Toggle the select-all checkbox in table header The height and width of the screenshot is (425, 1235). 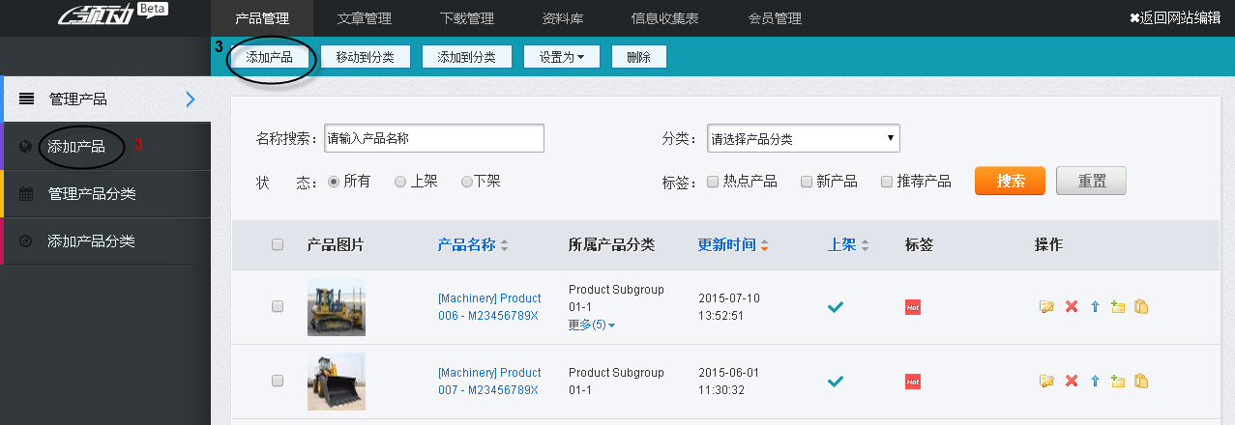tap(278, 245)
